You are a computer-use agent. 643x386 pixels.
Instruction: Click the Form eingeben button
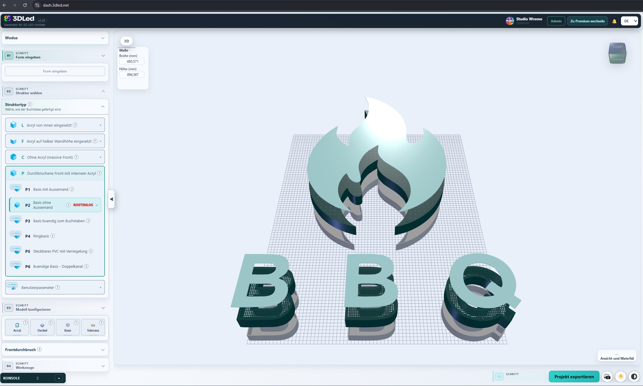pos(55,71)
